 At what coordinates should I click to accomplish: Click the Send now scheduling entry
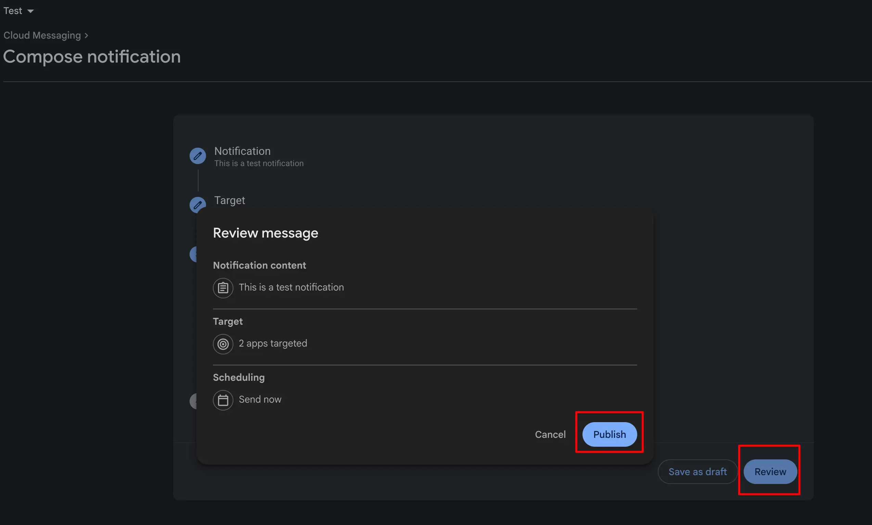(x=260, y=400)
